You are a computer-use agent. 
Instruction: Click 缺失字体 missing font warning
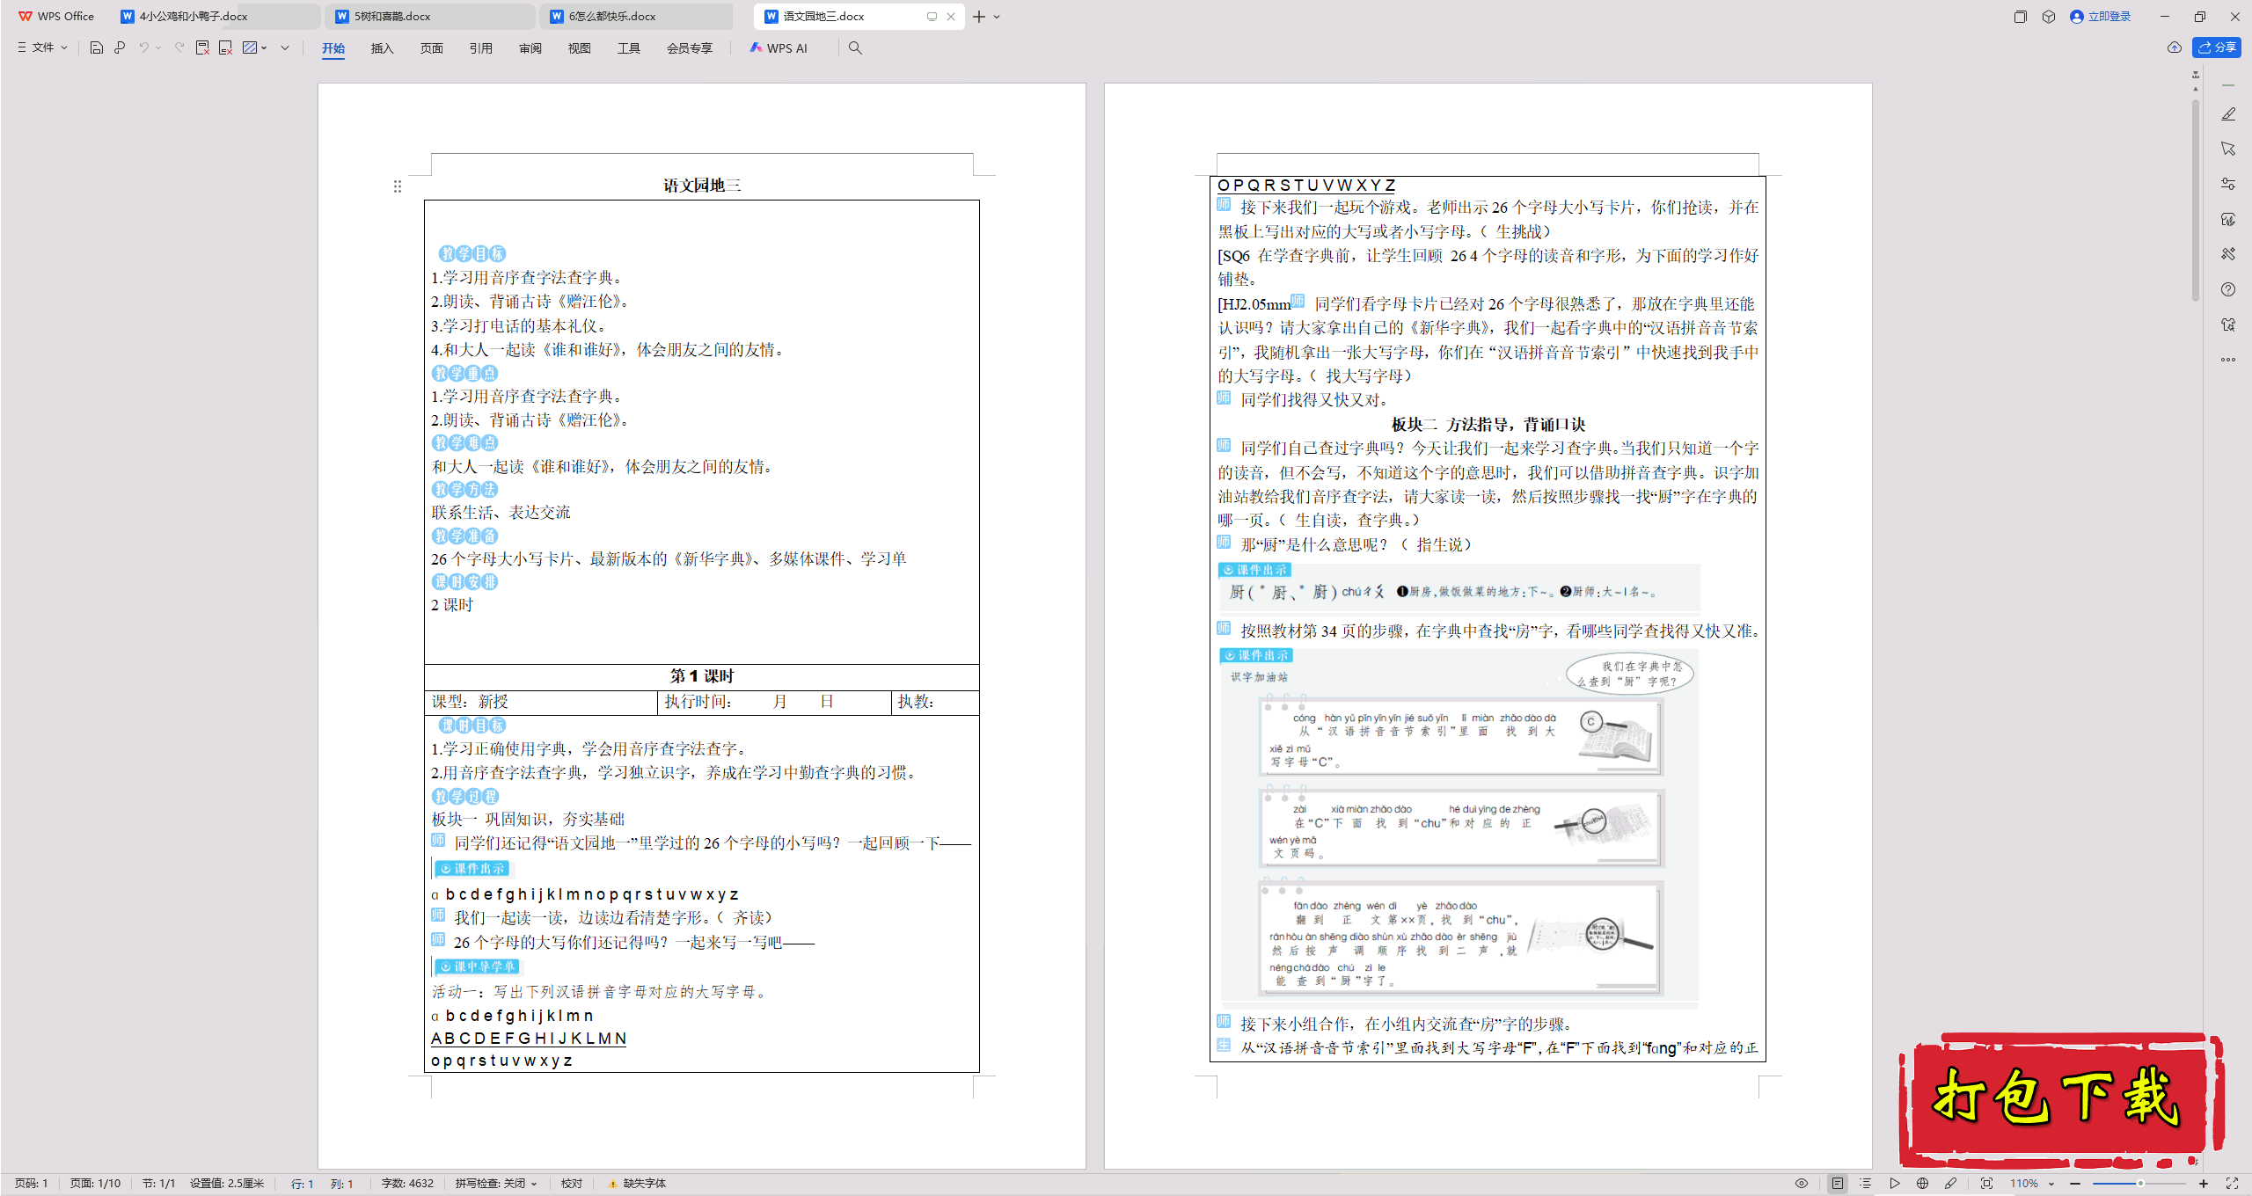(x=637, y=1184)
